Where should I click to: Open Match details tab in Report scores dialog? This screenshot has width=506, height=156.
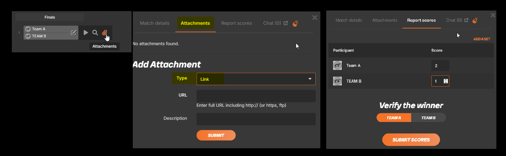click(x=349, y=20)
